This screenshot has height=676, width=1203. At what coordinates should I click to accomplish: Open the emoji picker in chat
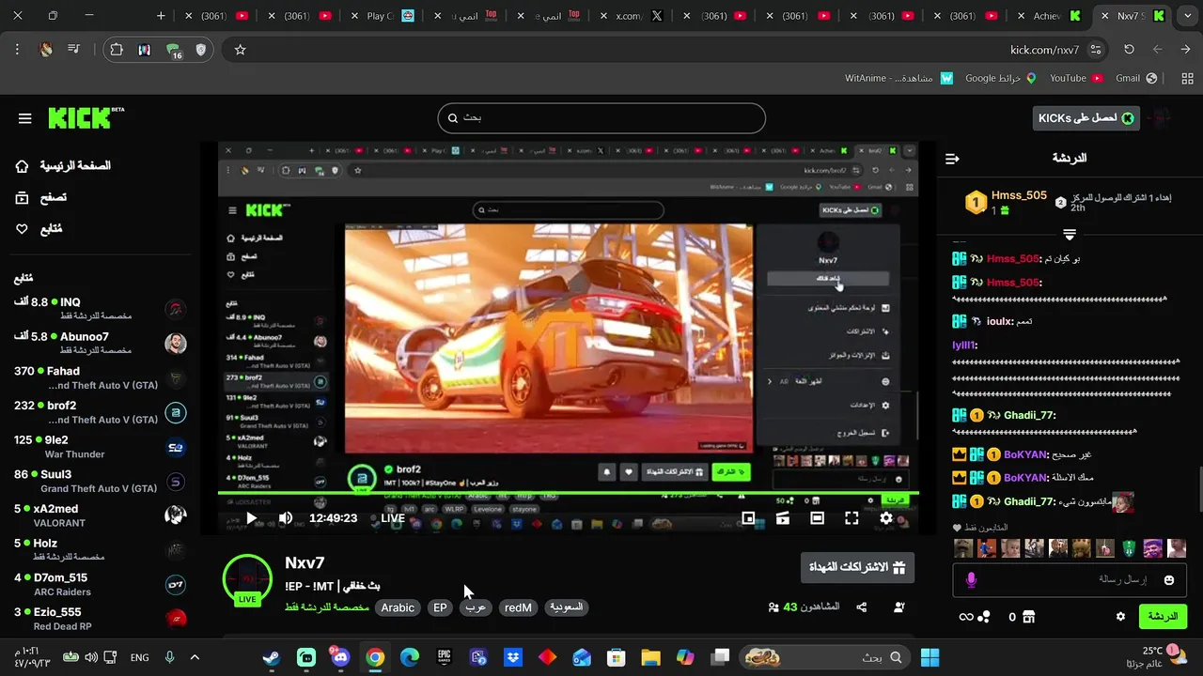tap(1169, 580)
